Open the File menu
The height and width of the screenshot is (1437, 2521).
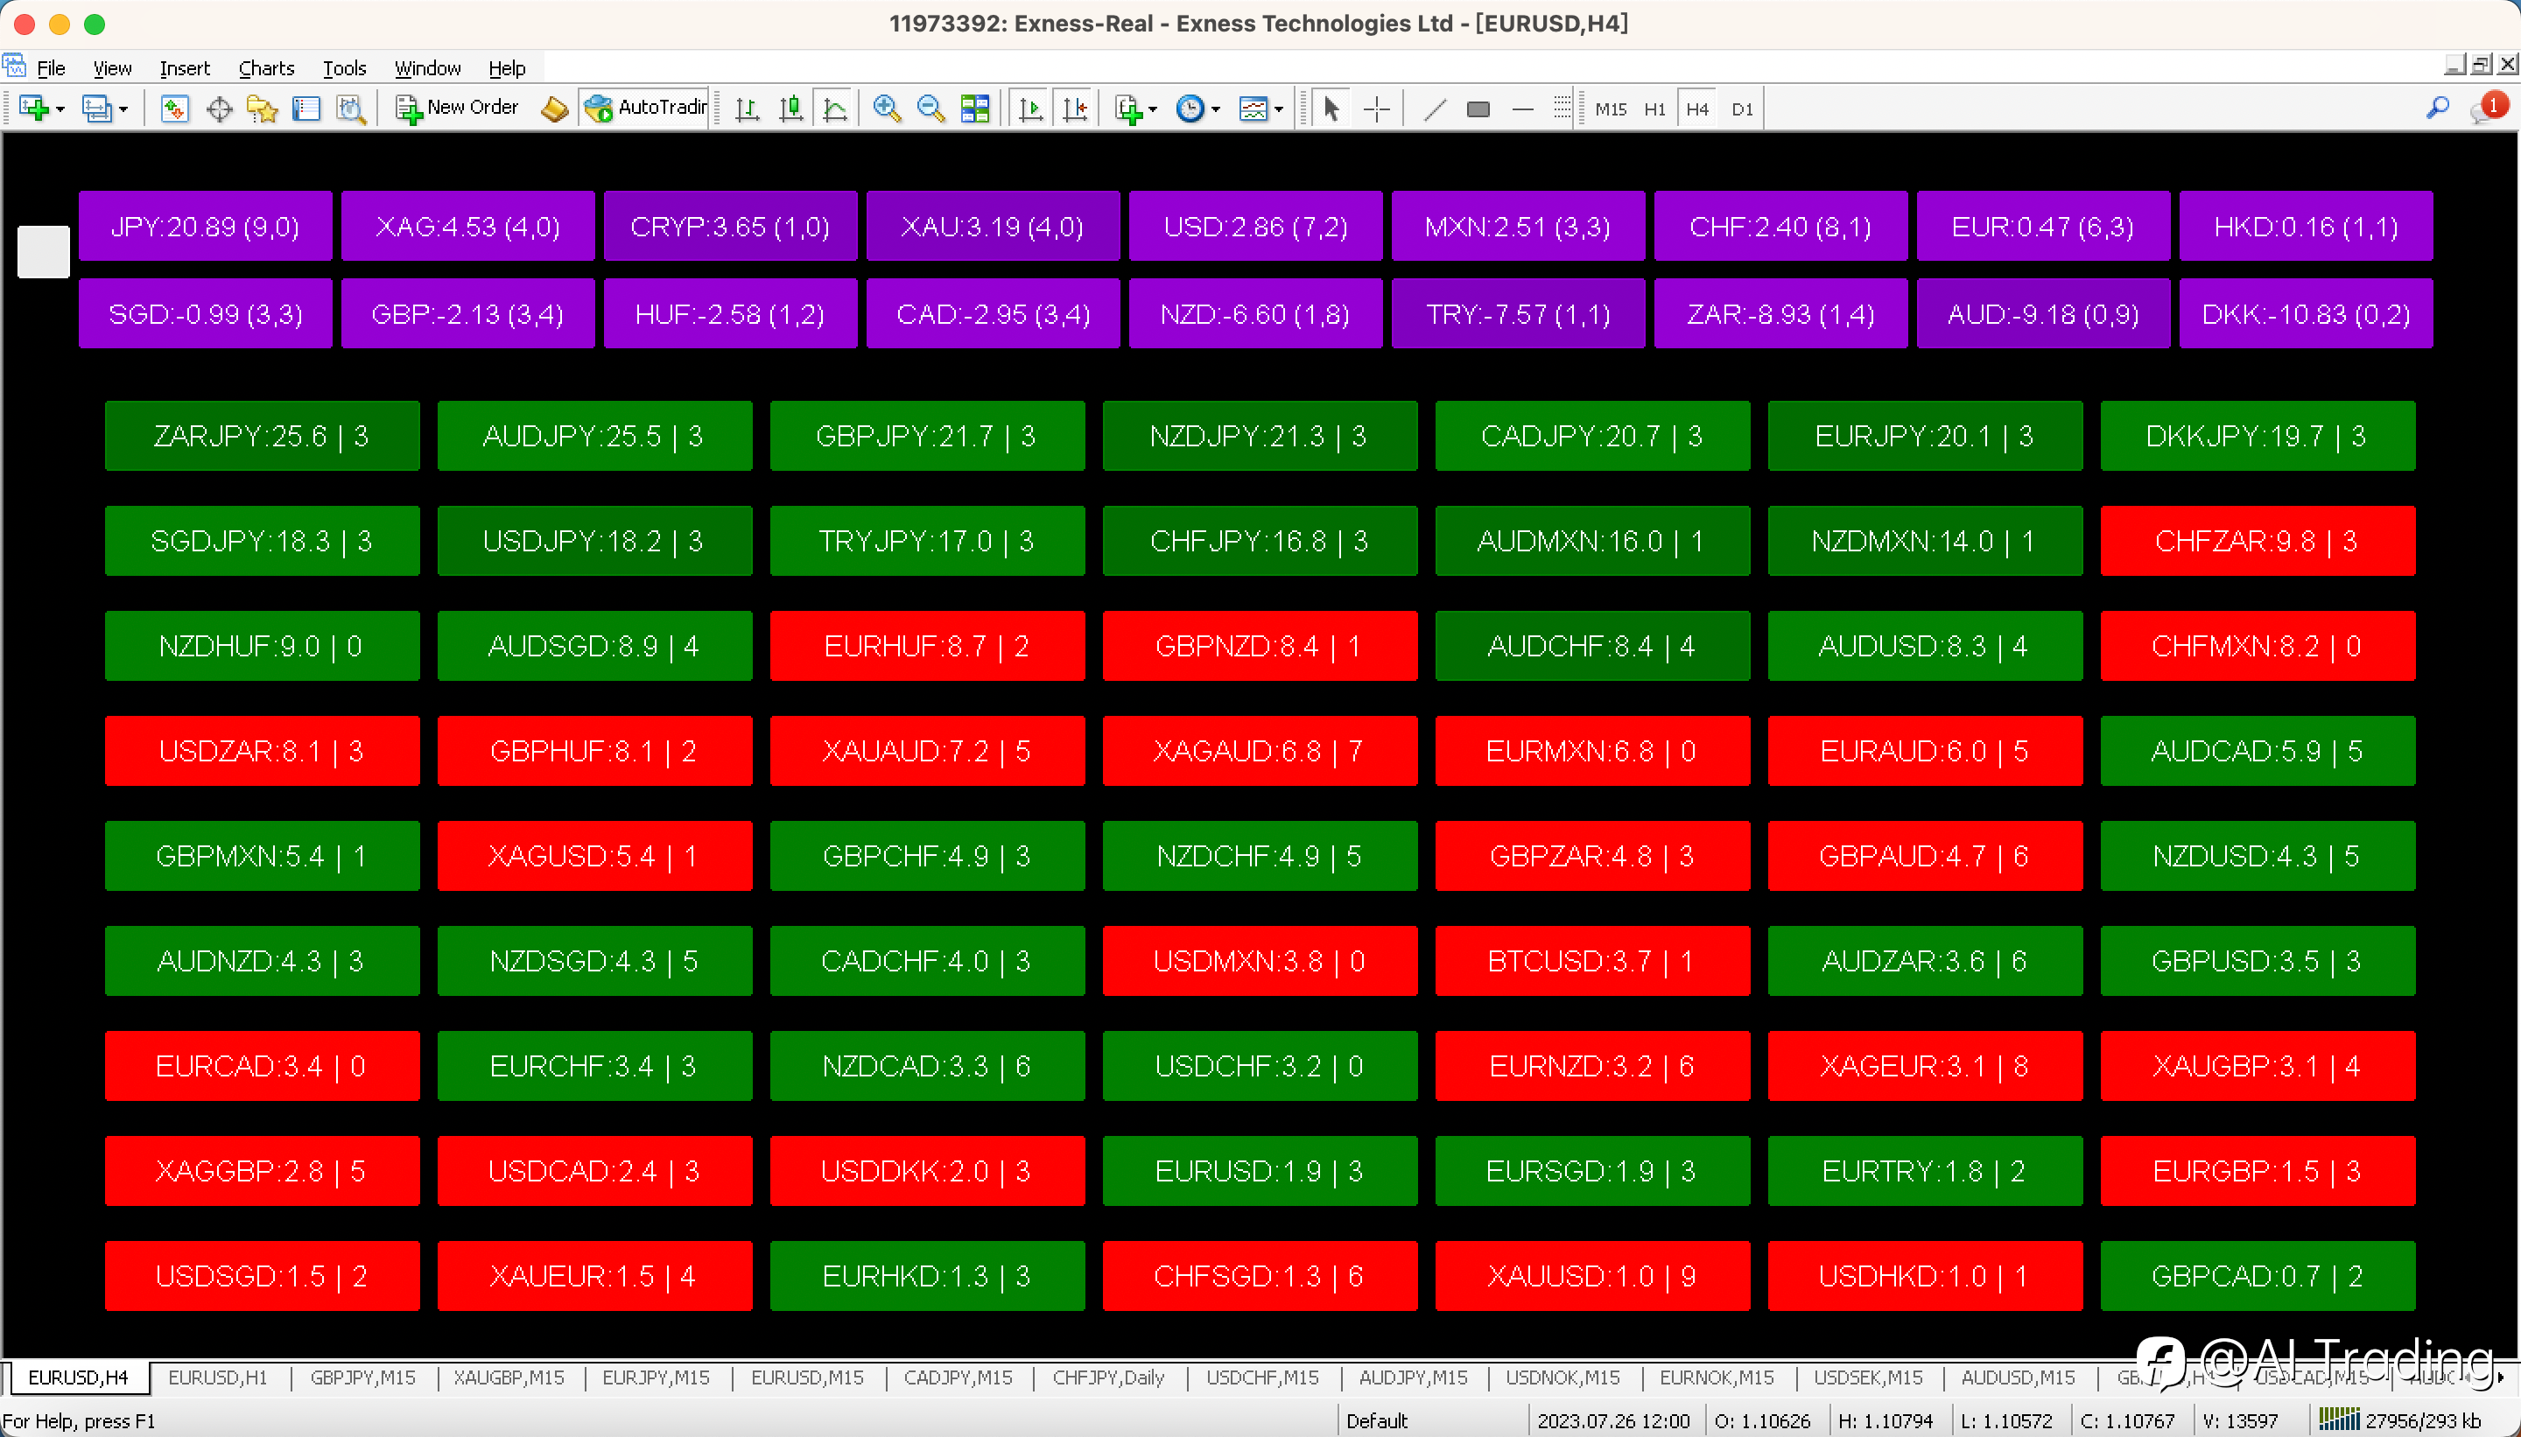[52, 68]
